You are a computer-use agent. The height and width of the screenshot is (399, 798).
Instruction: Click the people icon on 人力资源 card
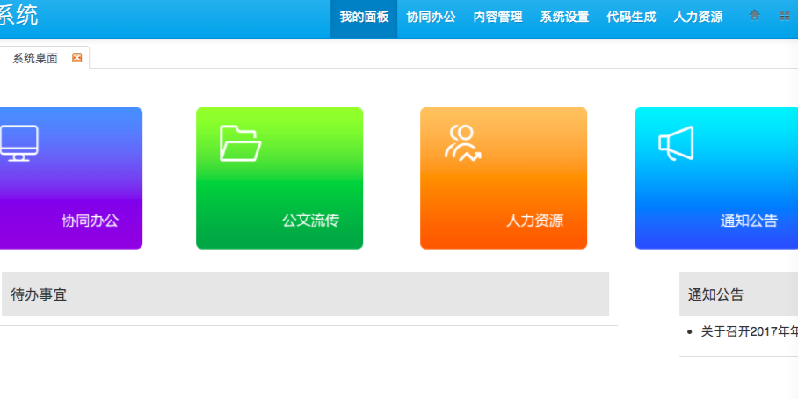tap(462, 143)
